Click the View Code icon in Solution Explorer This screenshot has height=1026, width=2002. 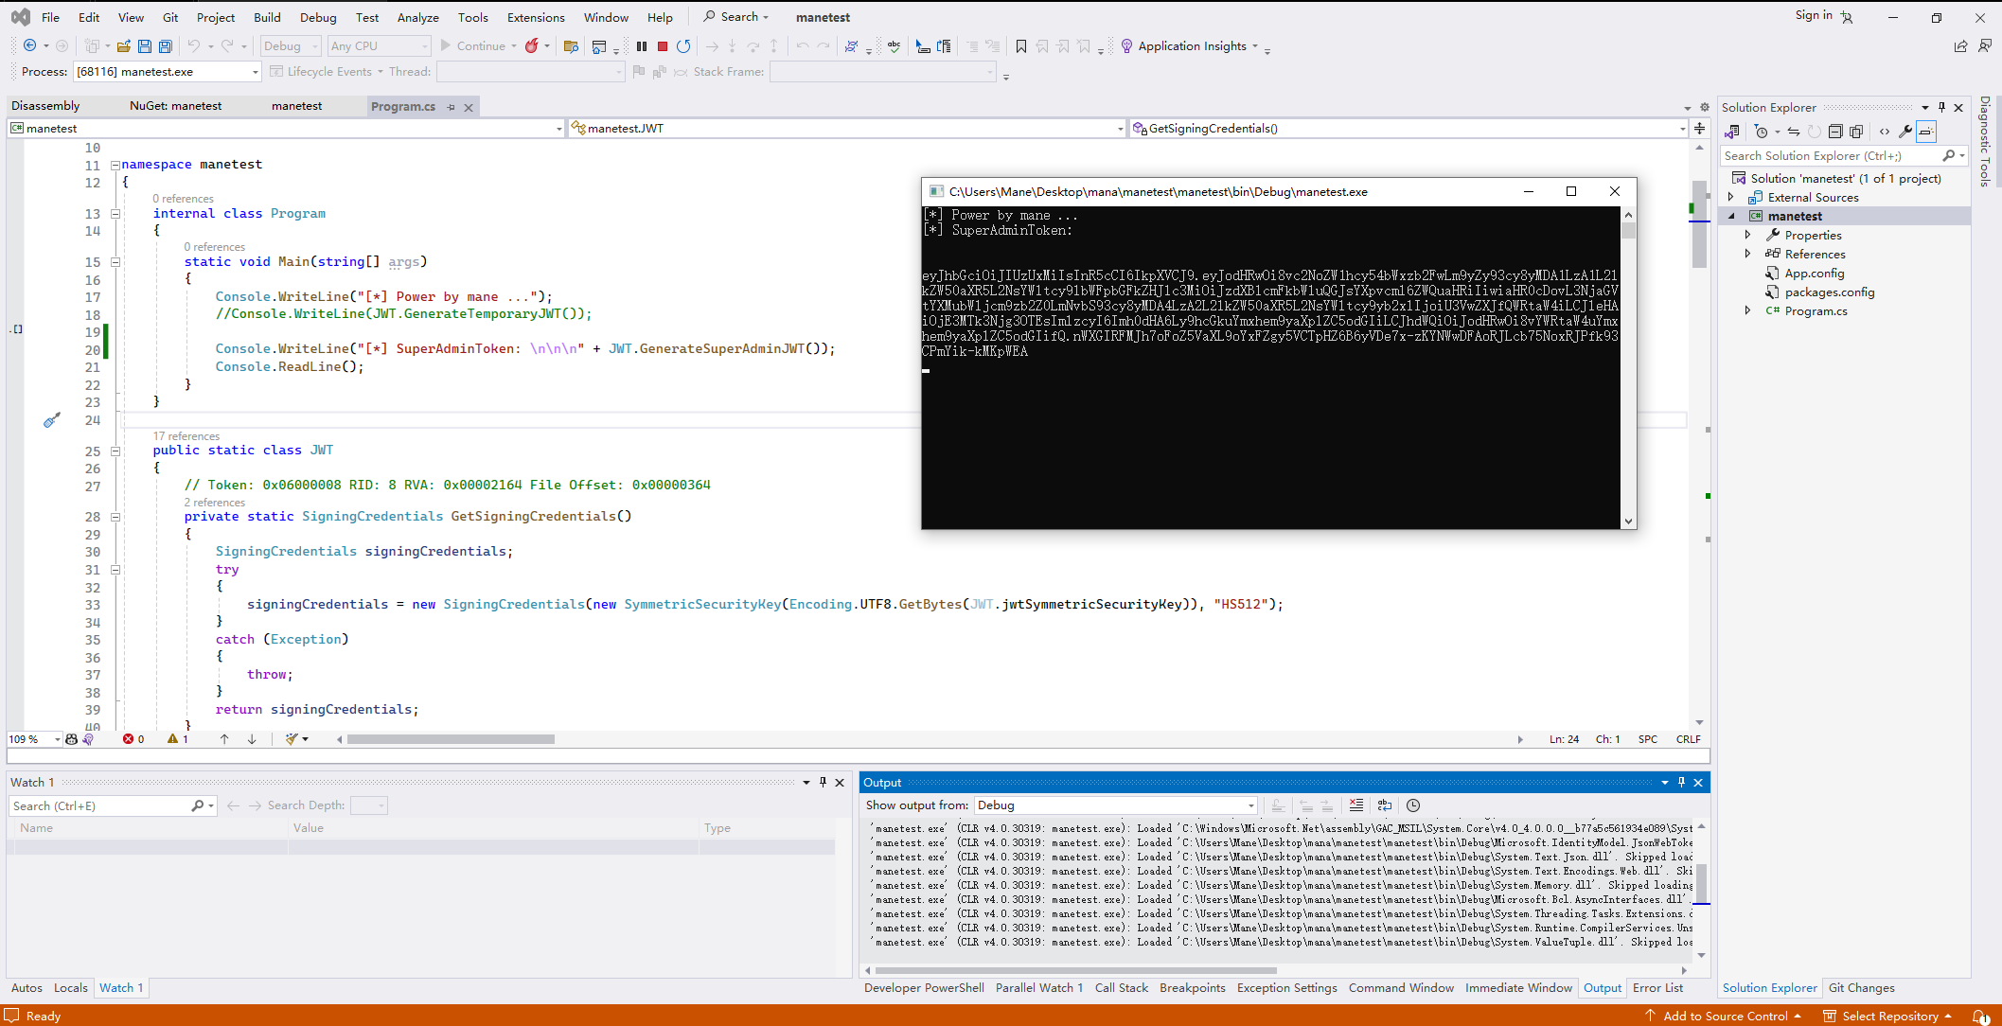(x=1885, y=132)
